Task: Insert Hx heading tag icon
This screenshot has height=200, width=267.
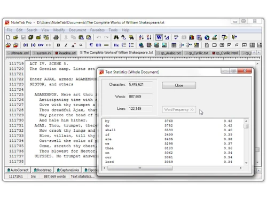Action: click(116, 45)
